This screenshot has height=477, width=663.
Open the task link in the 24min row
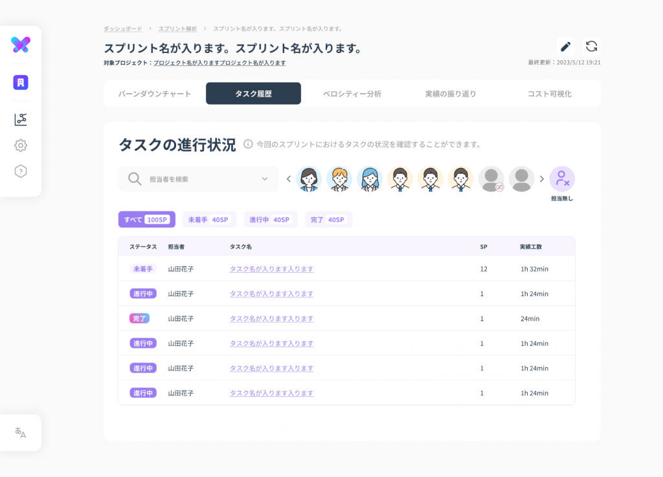271,319
